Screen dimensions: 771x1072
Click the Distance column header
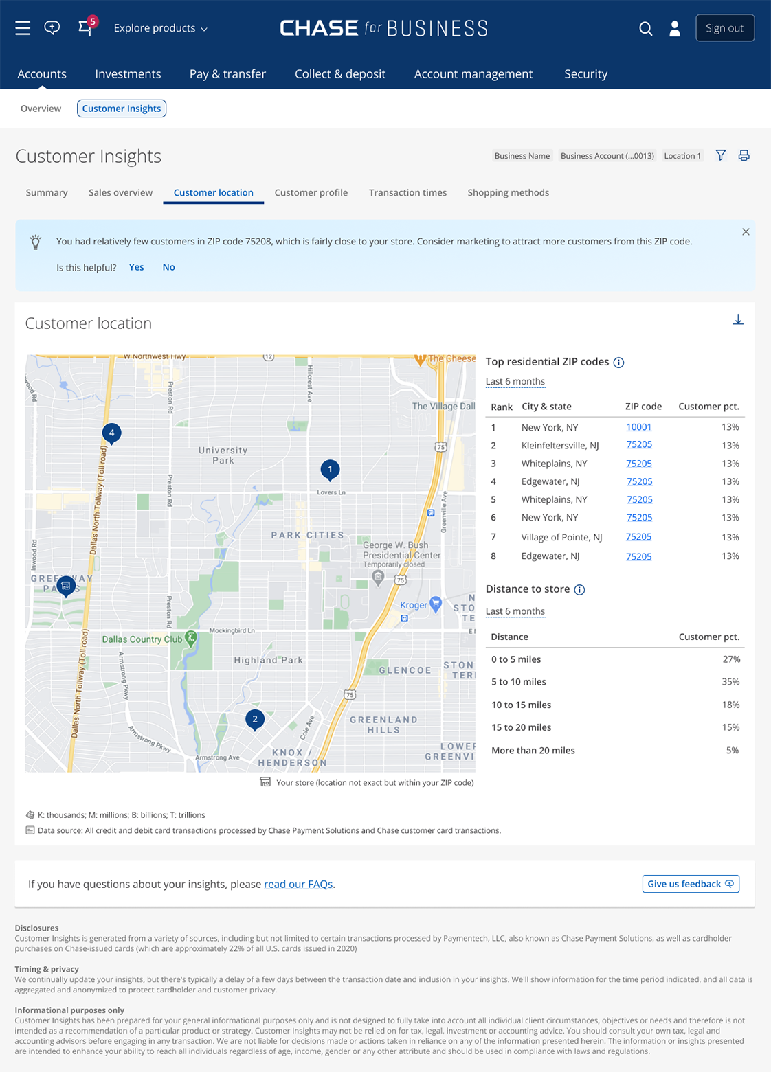(x=510, y=637)
